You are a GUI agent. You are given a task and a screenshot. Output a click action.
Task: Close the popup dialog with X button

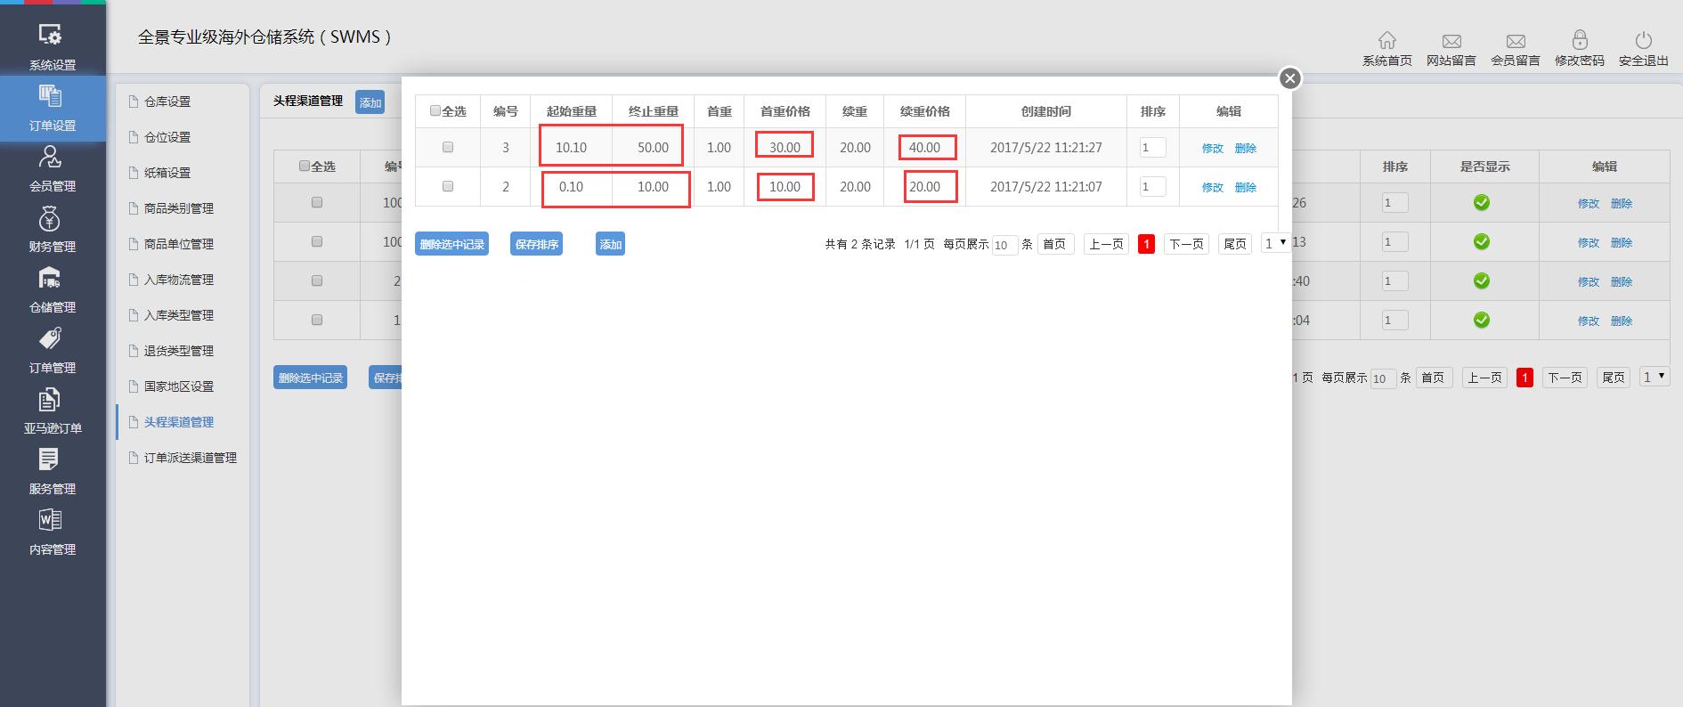(x=1289, y=78)
